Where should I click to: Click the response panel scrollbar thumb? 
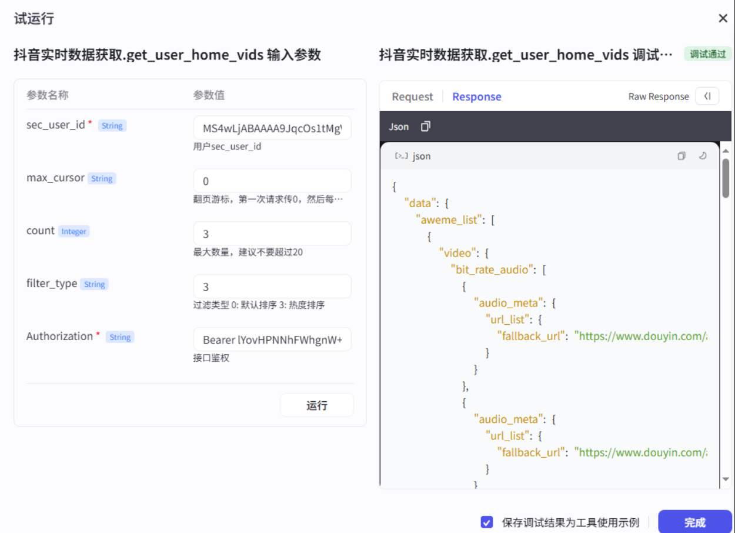coord(726,178)
